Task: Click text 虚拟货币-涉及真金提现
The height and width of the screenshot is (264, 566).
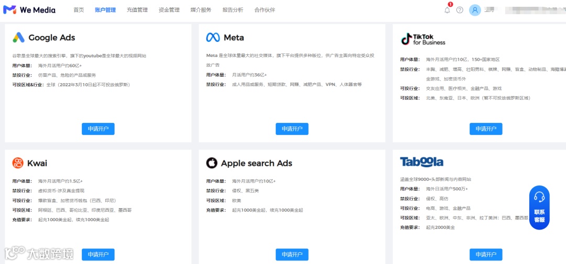Action: [61, 190]
